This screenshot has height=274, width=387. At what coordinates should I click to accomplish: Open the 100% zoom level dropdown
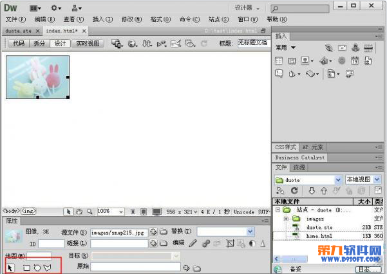pyautogui.click(x=111, y=211)
